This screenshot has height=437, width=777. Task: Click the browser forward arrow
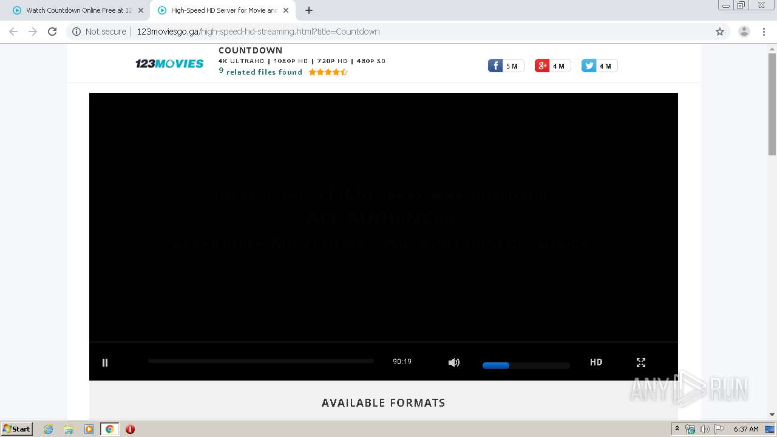(33, 32)
